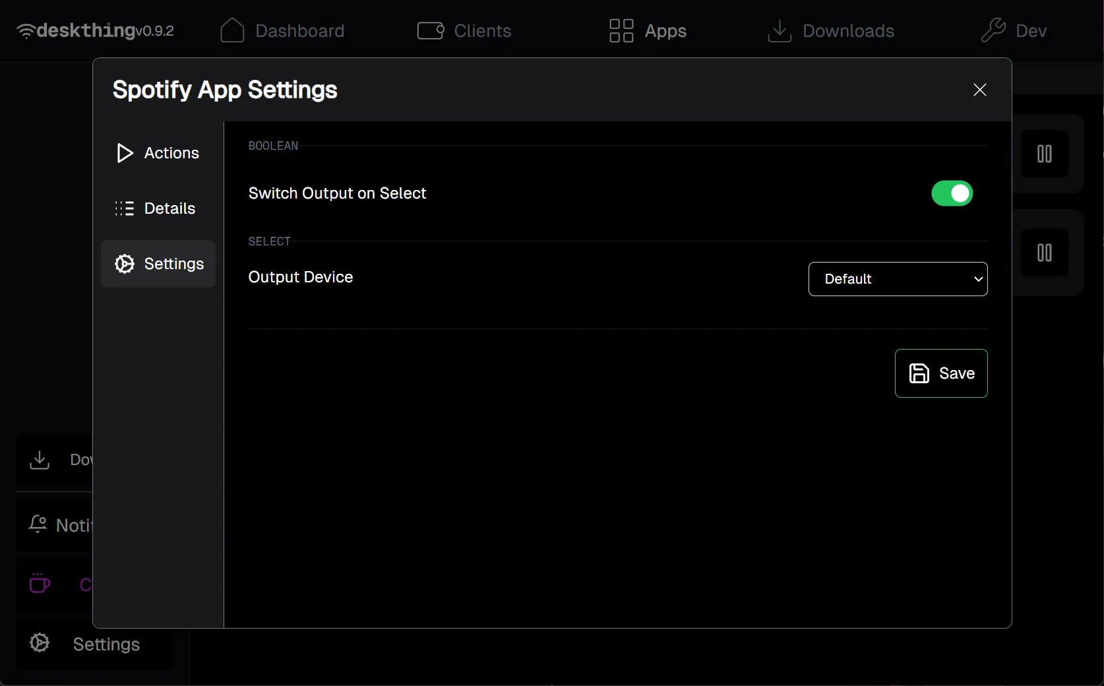The width and height of the screenshot is (1104, 686).
Task: Click the Apps grid icon
Action: point(621,31)
